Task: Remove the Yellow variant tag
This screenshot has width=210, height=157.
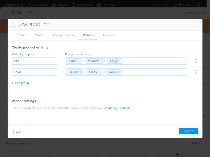Action: (x=81, y=72)
